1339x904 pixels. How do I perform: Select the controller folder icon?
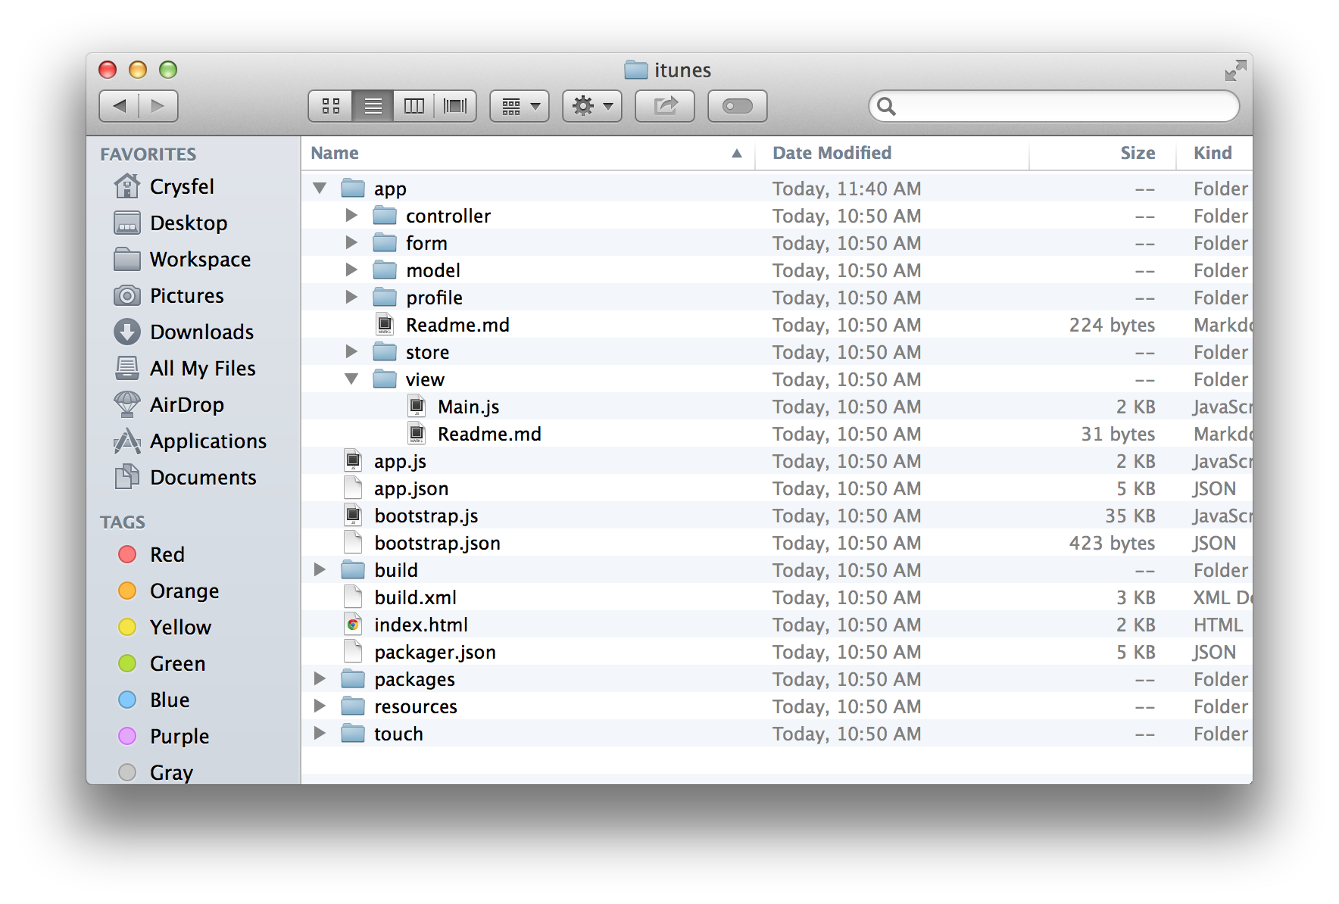pos(385,215)
